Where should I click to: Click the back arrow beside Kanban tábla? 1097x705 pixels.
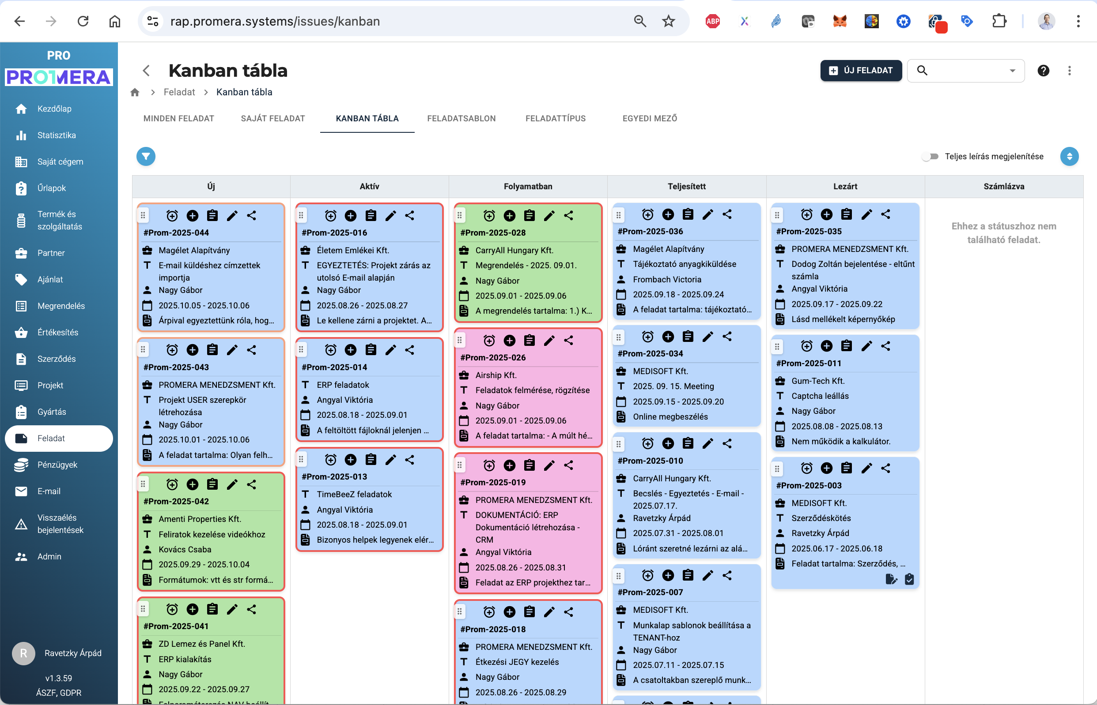pyautogui.click(x=146, y=71)
